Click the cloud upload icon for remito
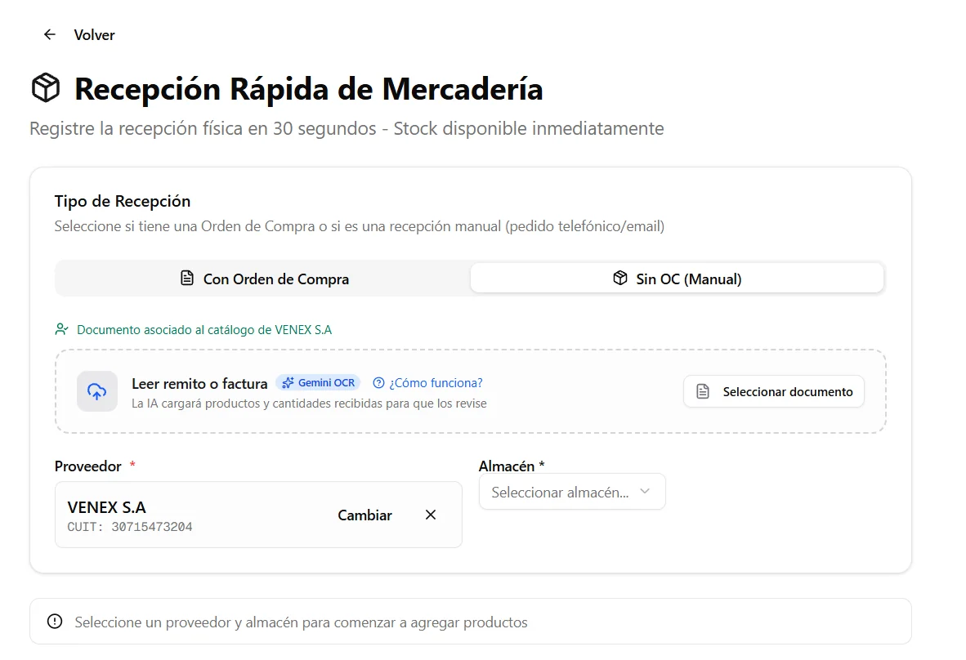Screen dimensions: 966x660 (96, 391)
